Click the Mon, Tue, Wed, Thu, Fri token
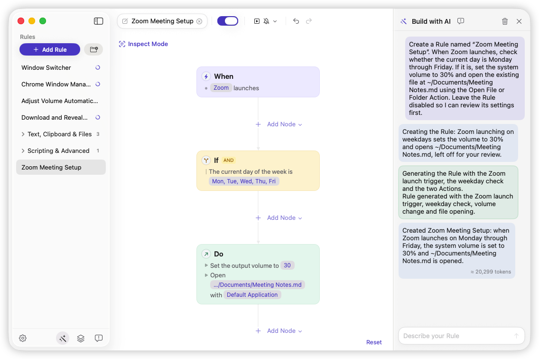This screenshot has height=359, width=539. 244,181
